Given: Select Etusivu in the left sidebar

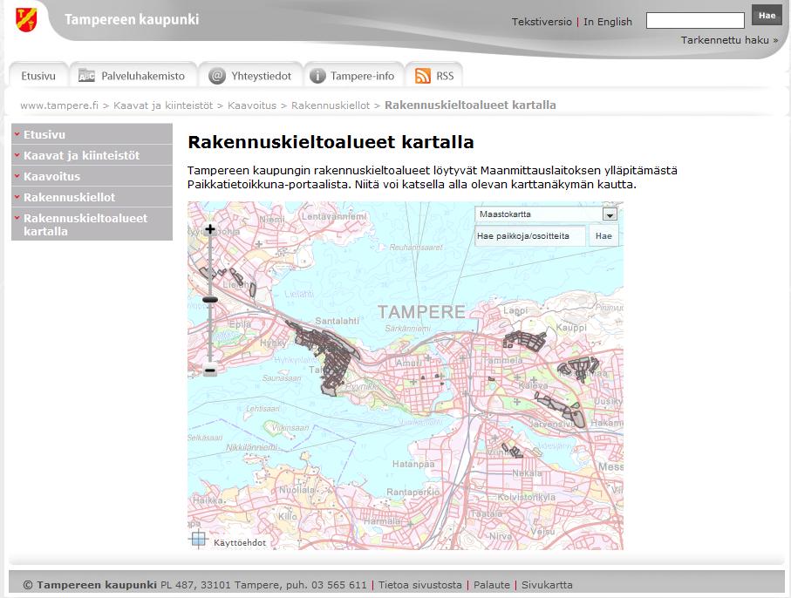Looking at the screenshot, I should pos(92,134).
